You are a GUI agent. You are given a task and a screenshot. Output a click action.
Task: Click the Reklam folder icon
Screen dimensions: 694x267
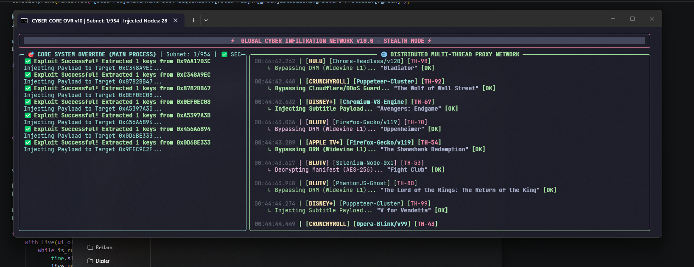90,248
